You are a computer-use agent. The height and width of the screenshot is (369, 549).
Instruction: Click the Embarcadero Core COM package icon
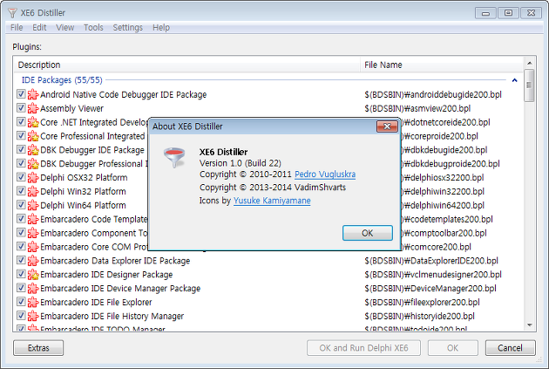tap(33, 247)
